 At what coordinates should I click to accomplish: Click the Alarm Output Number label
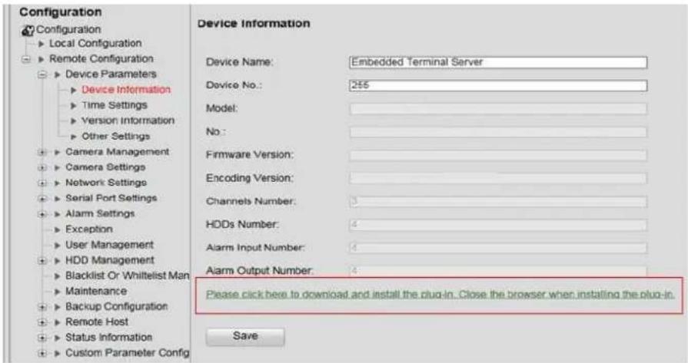pos(260,271)
